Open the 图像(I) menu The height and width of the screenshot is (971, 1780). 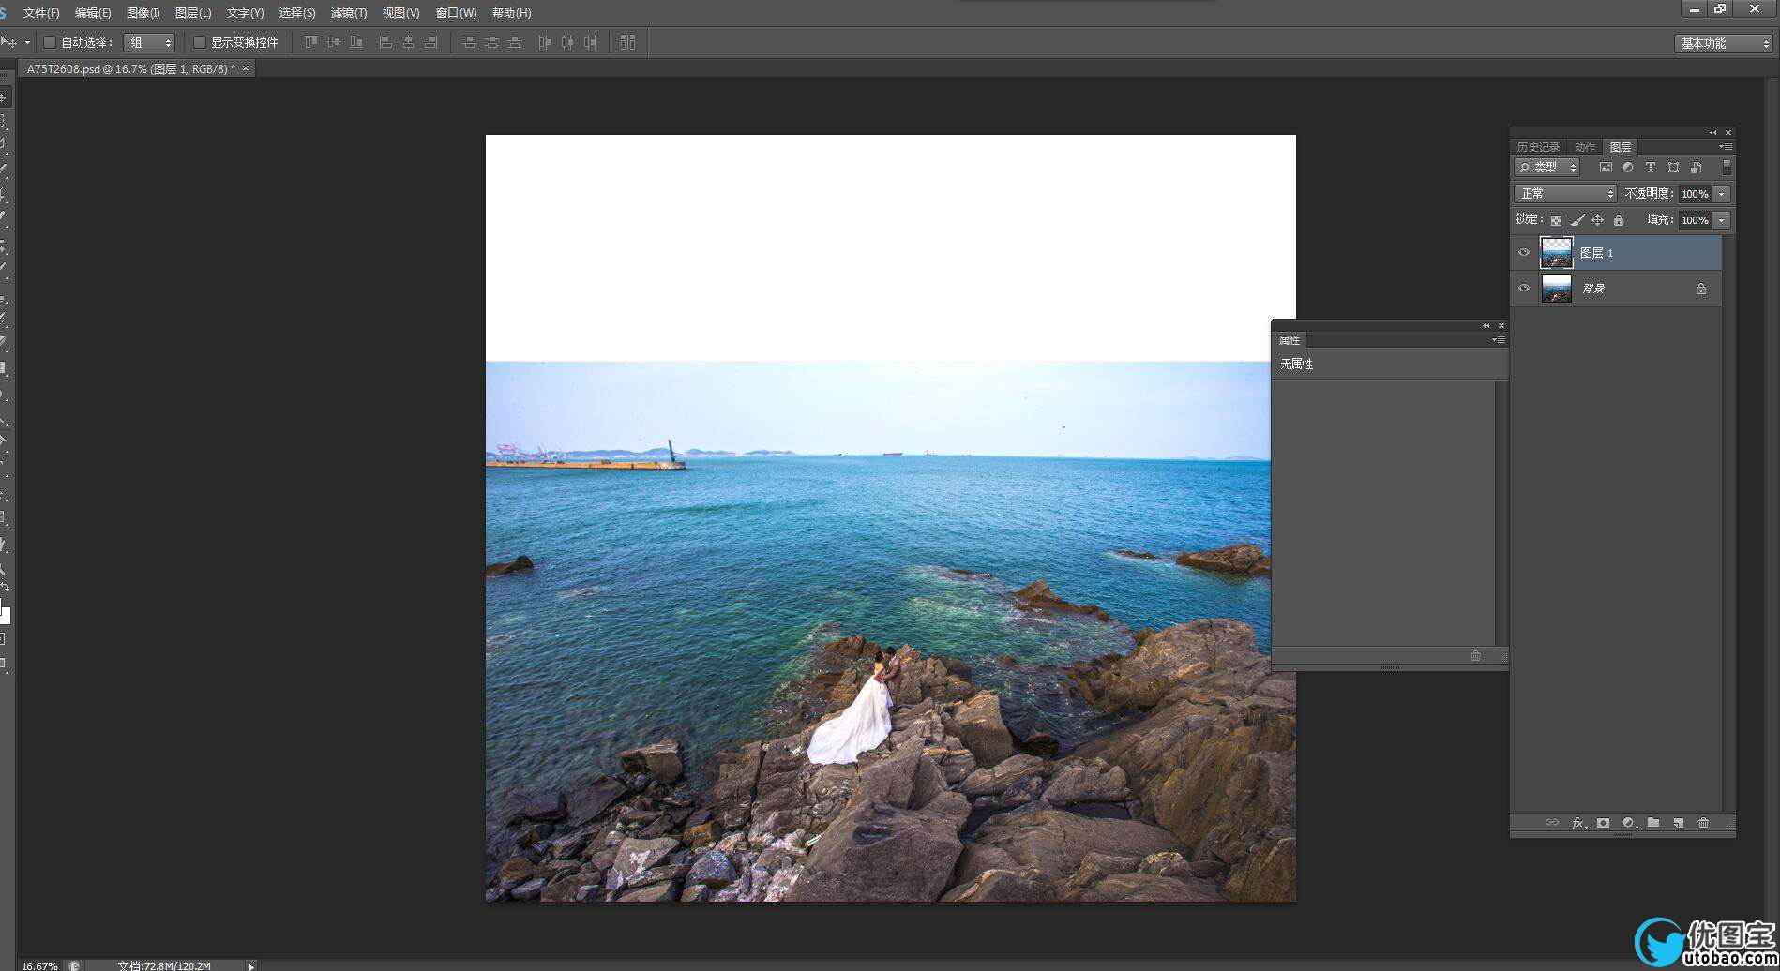143,13
